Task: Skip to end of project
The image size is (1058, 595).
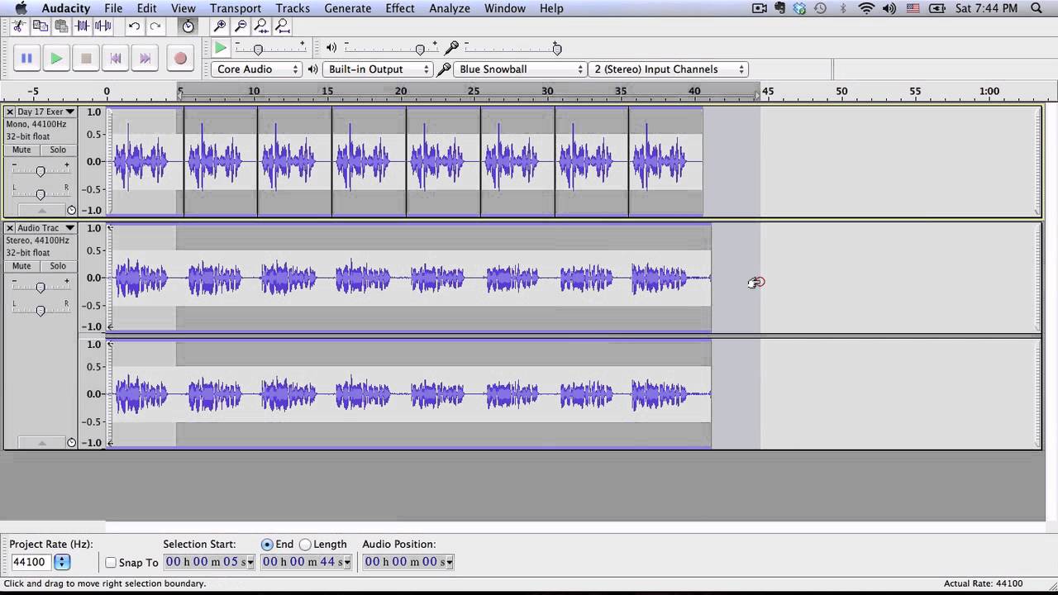Action: pos(145,58)
